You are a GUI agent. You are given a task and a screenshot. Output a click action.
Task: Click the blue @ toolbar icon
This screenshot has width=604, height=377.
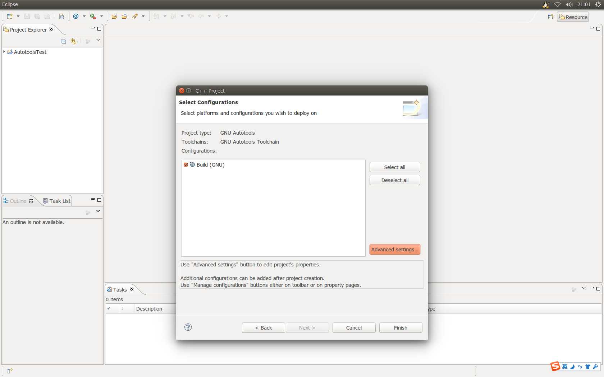76,17
